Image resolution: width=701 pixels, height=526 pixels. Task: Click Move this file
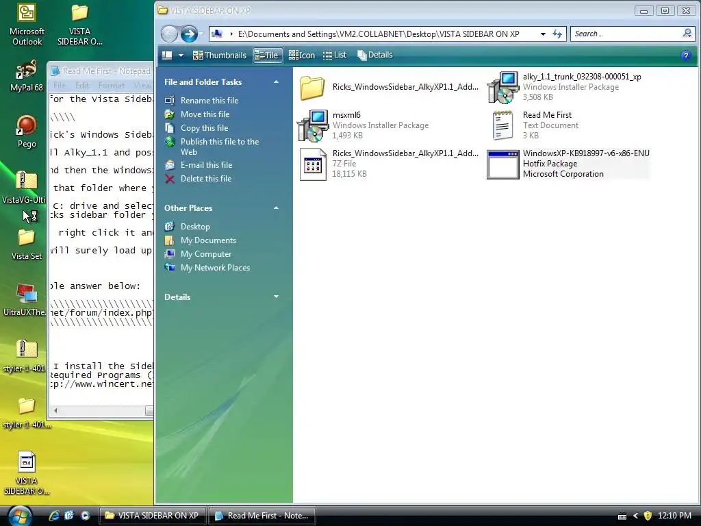point(205,114)
